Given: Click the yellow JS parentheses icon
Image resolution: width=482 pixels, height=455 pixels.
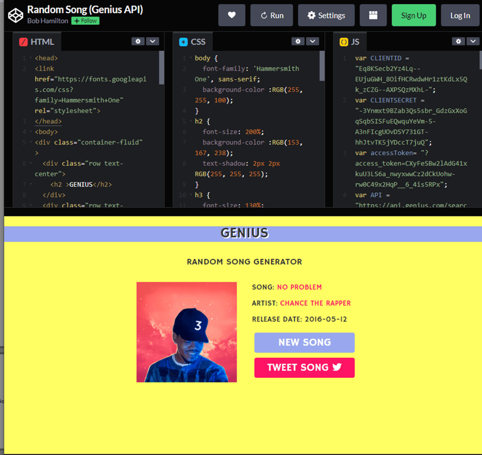Looking at the screenshot, I should (x=344, y=42).
